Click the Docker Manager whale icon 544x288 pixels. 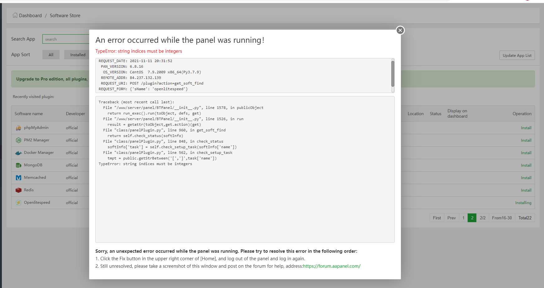pyautogui.click(x=18, y=153)
